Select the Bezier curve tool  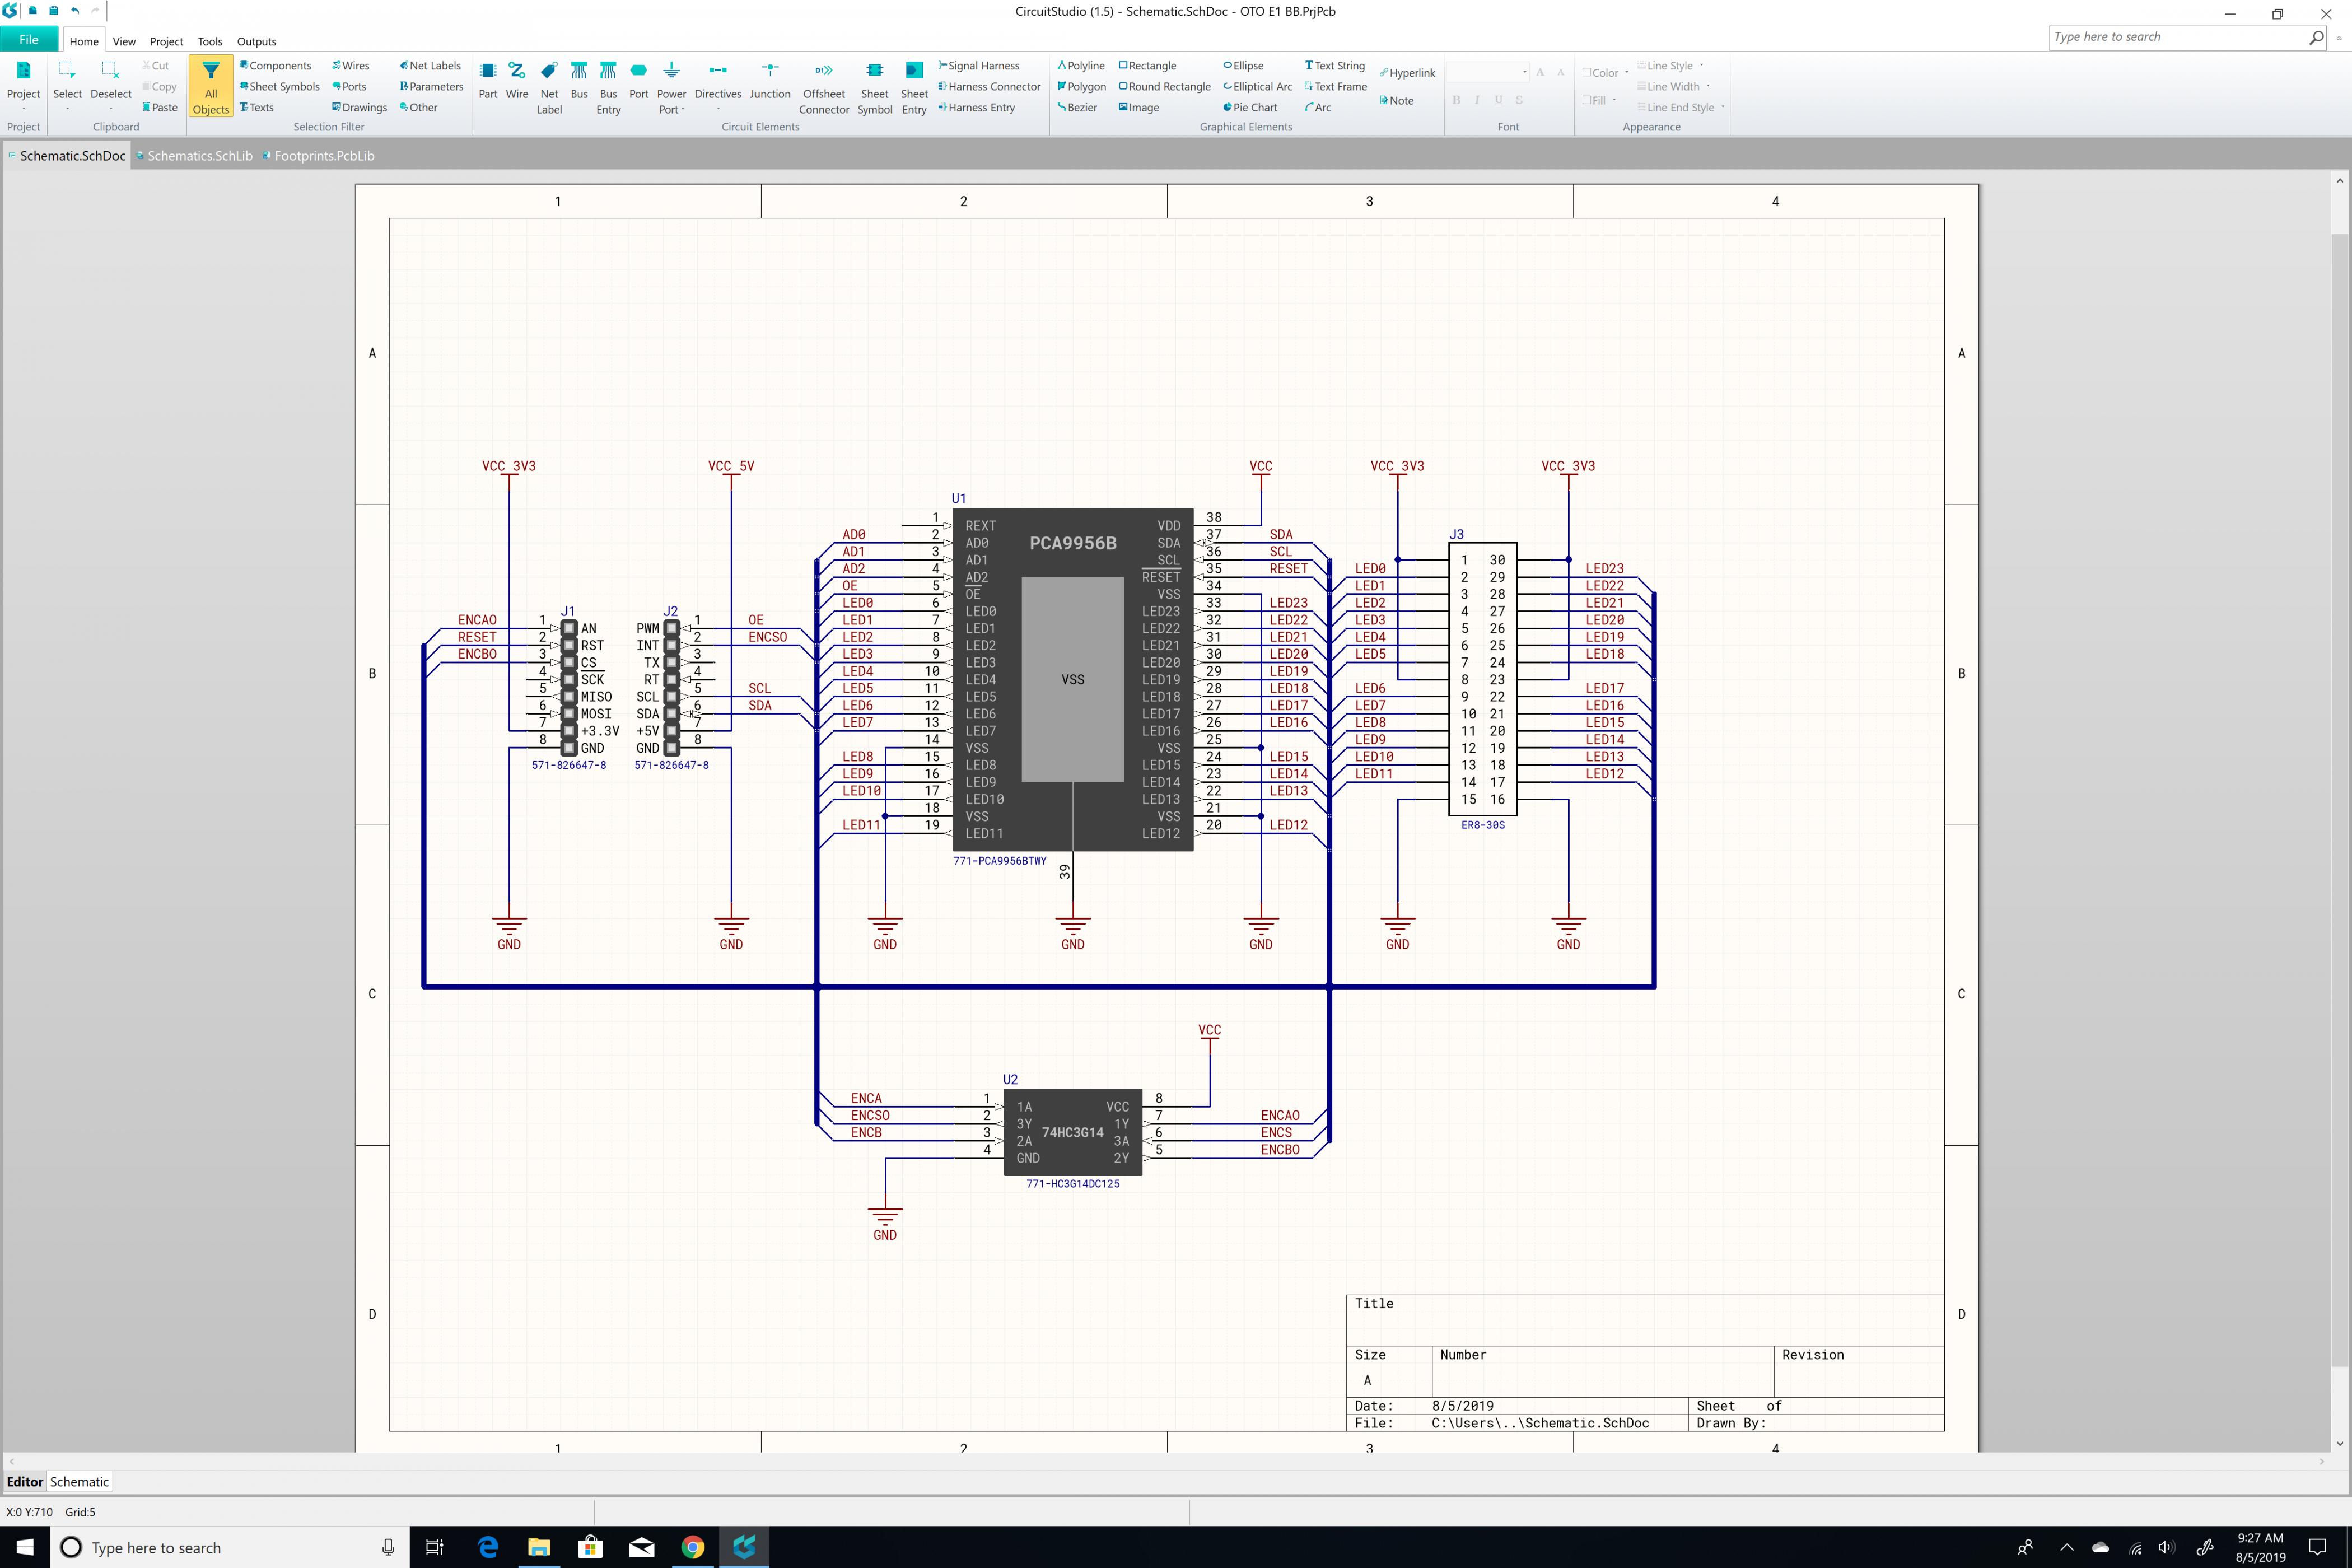[x=1077, y=108]
